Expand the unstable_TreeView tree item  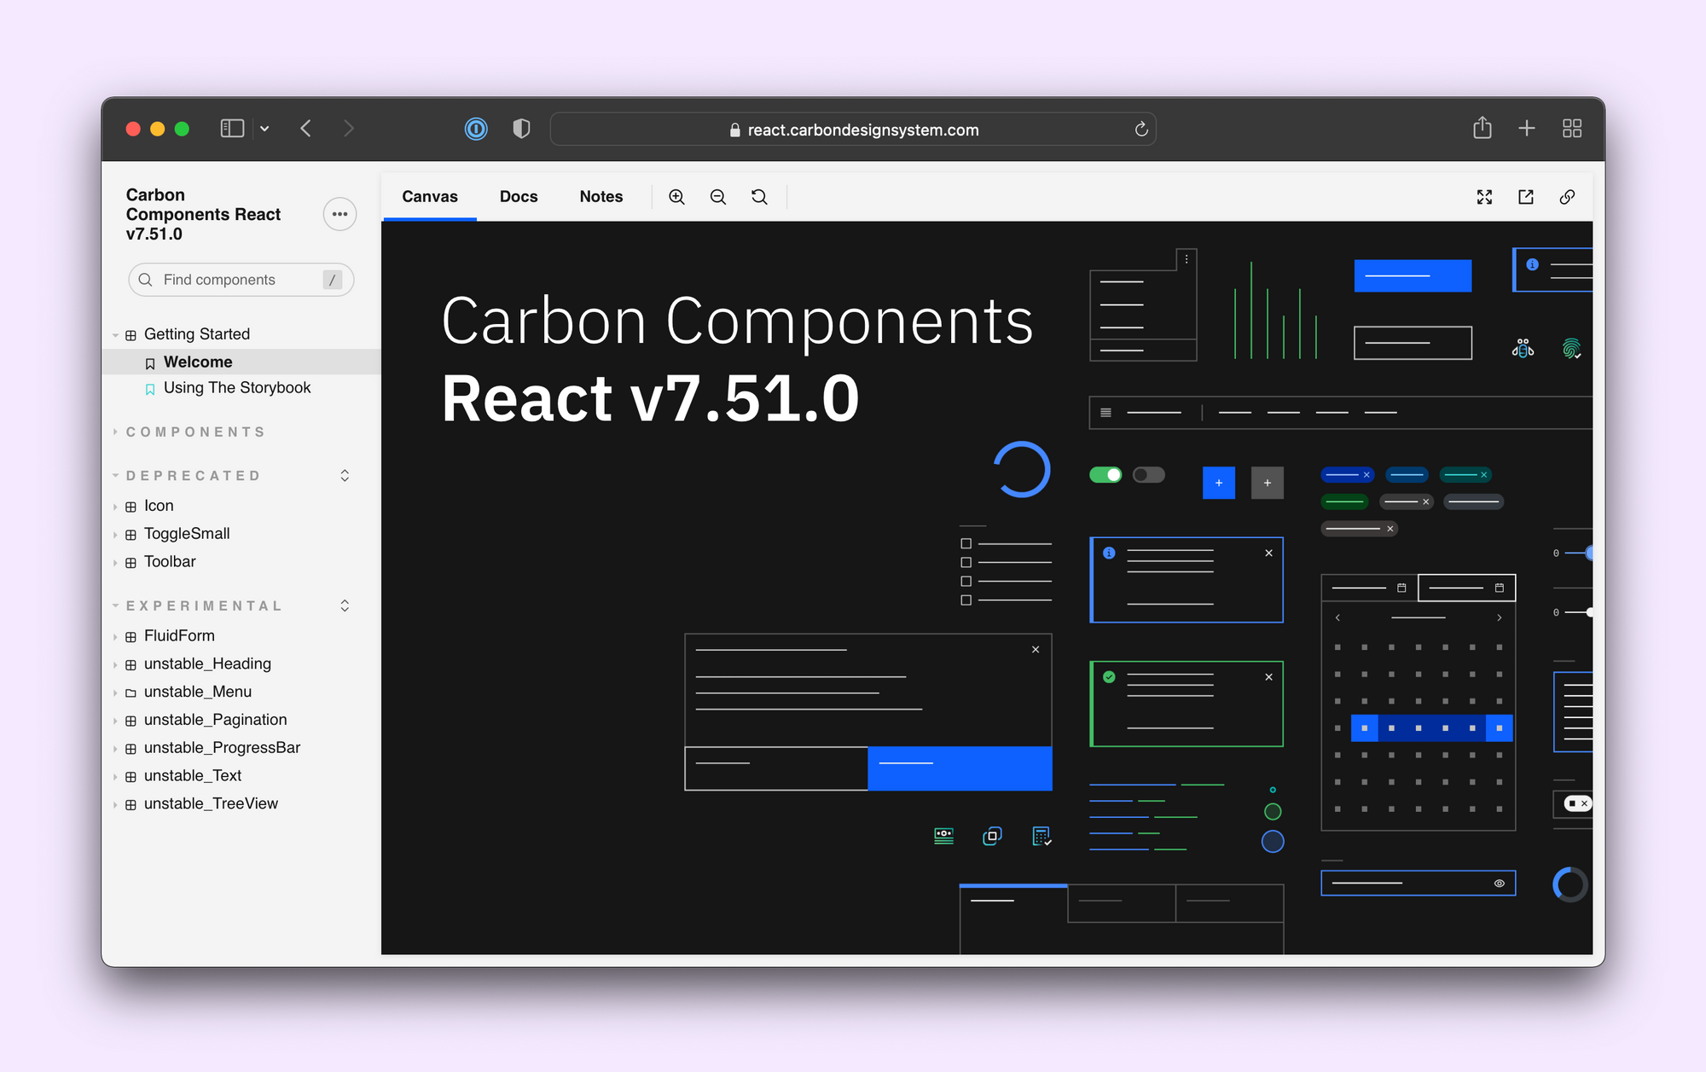(x=211, y=804)
